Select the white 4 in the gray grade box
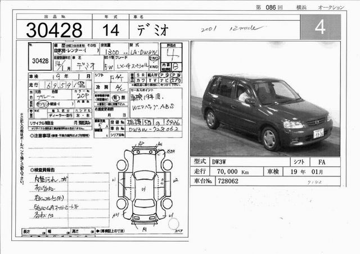The width and height of the screenshot is (360, 254). (320, 27)
